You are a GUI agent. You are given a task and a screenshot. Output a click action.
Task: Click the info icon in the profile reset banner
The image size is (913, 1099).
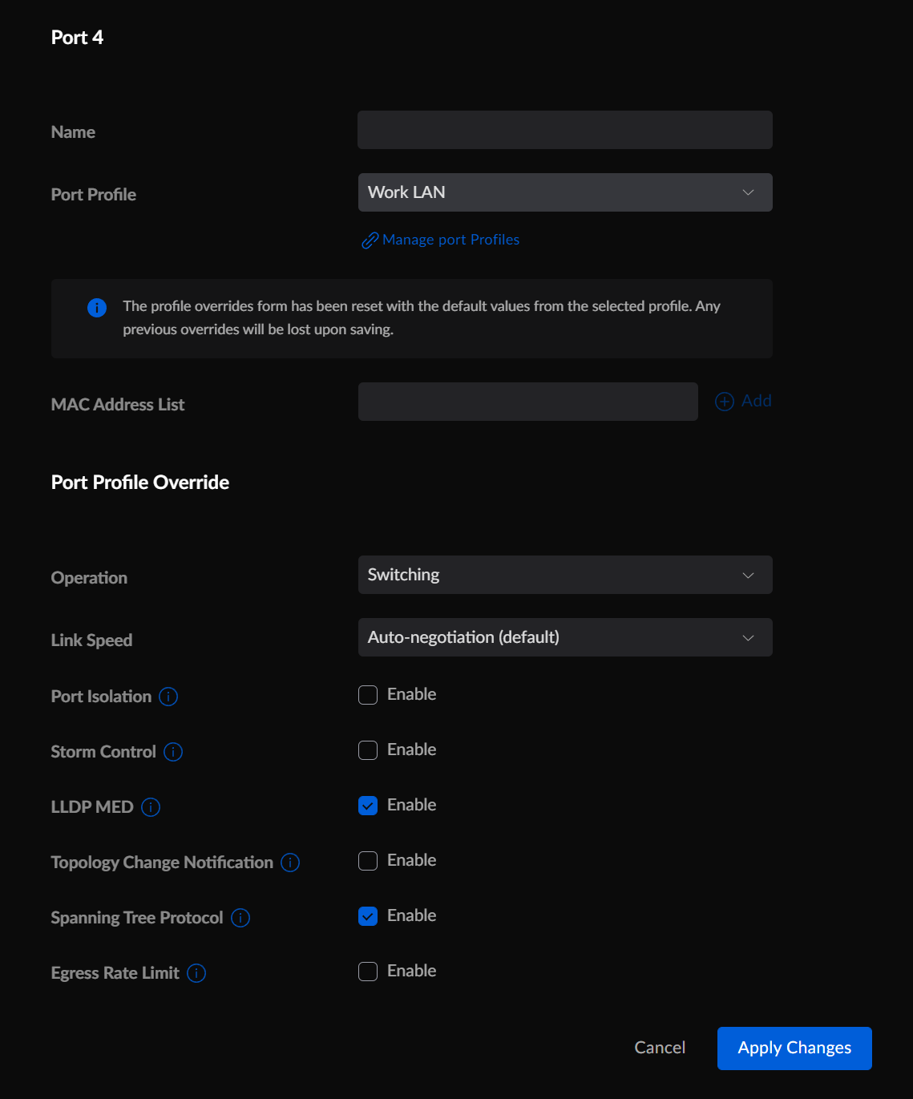(96, 307)
